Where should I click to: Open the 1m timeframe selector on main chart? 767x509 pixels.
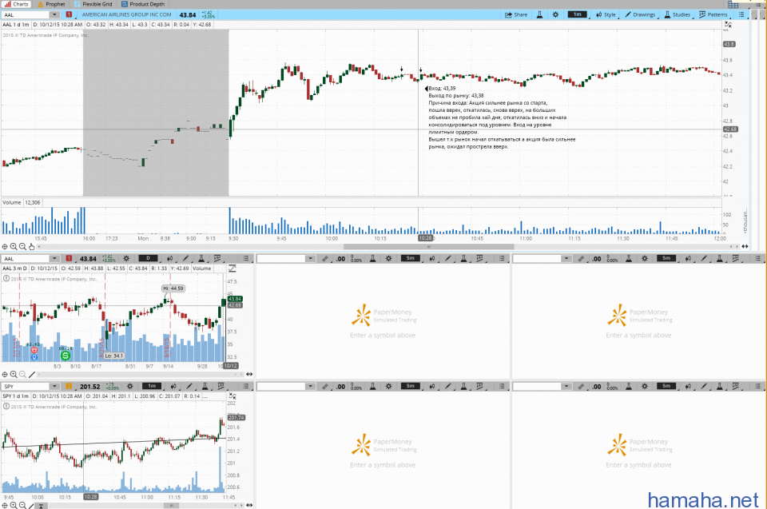[x=577, y=14]
